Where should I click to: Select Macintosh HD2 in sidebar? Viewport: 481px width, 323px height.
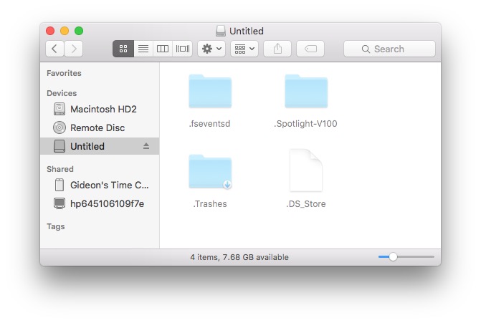(103, 109)
